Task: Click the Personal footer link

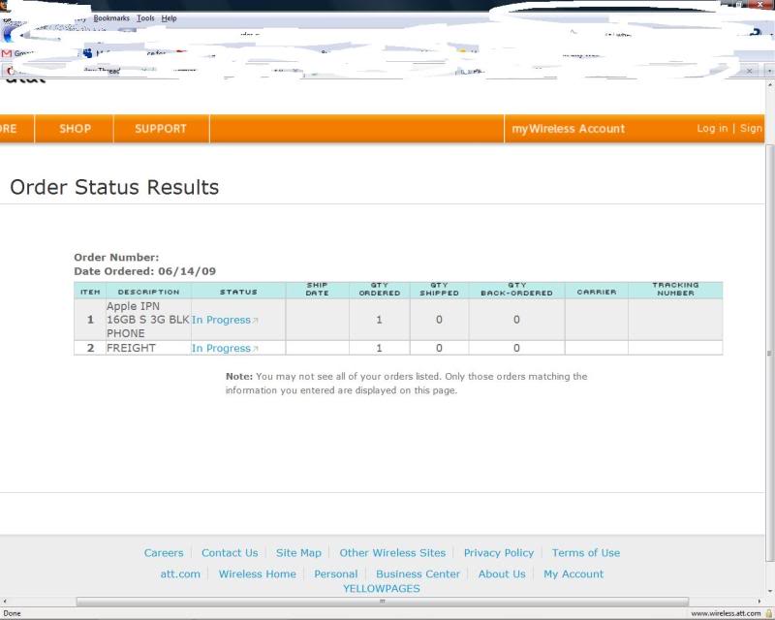Action: (335, 574)
